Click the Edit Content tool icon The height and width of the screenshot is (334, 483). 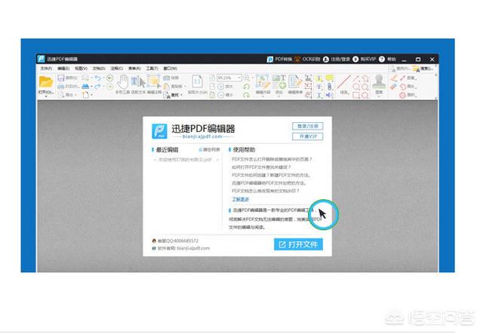point(263,81)
